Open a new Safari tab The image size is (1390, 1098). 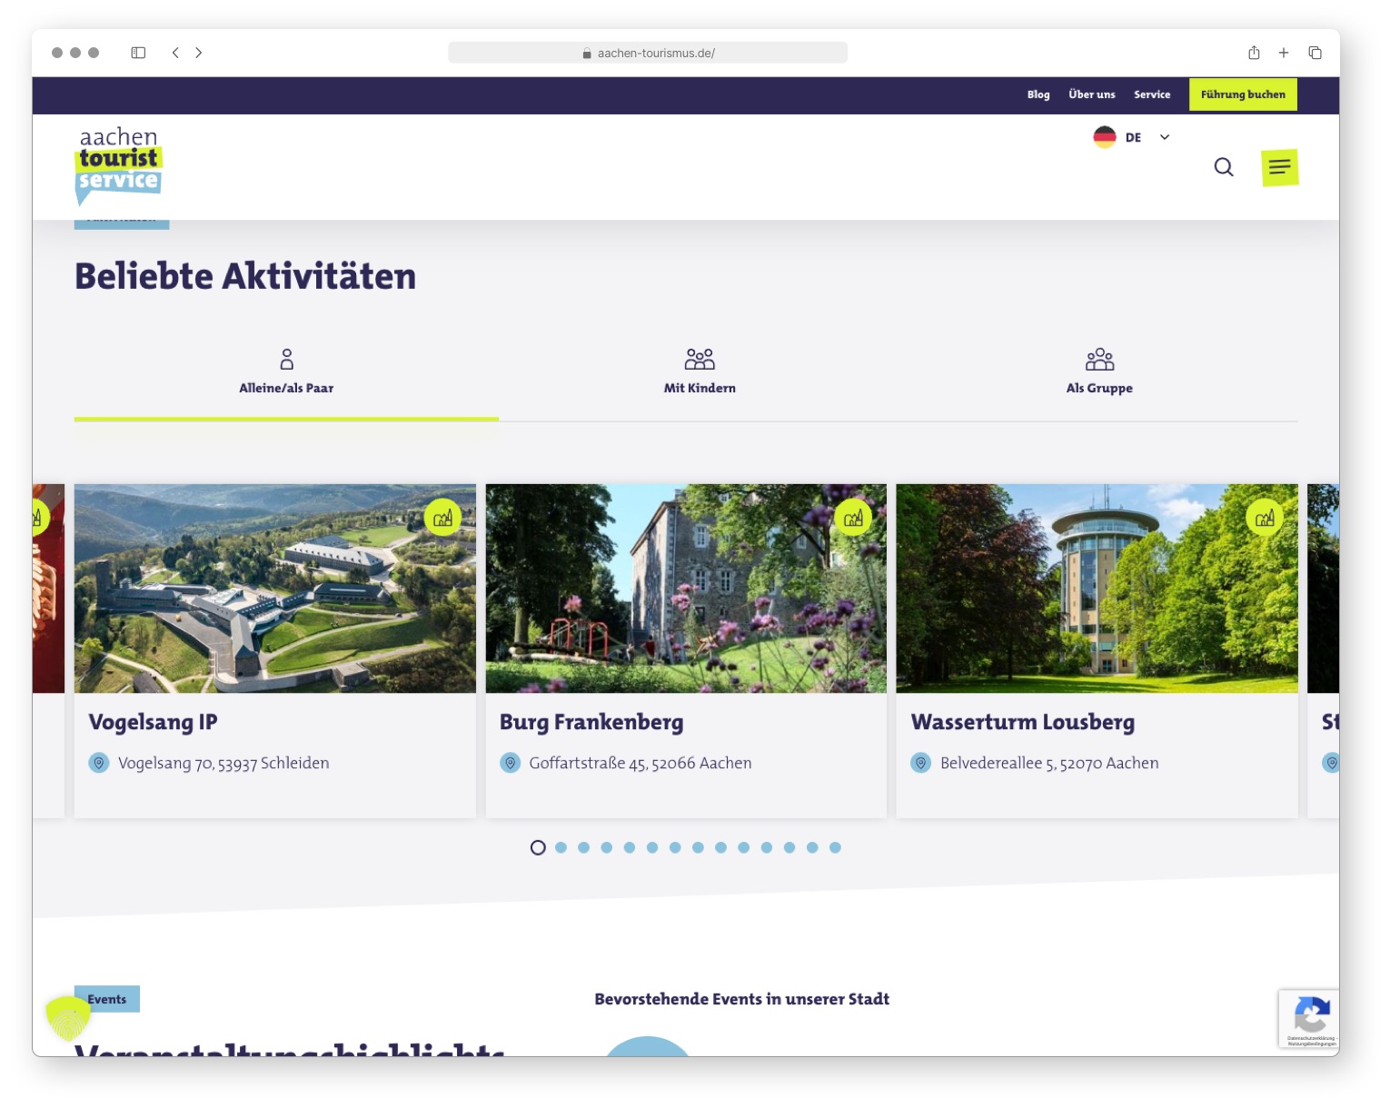(1284, 53)
